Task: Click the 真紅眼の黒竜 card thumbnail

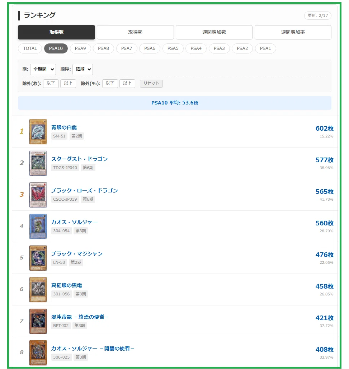Action: click(x=38, y=289)
